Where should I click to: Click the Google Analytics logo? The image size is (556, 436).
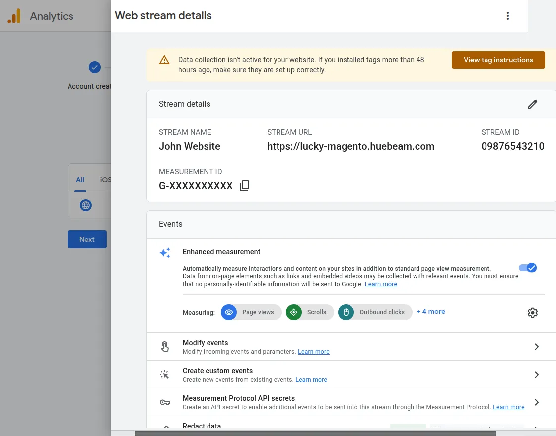pyautogui.click(x=14, y=16)
